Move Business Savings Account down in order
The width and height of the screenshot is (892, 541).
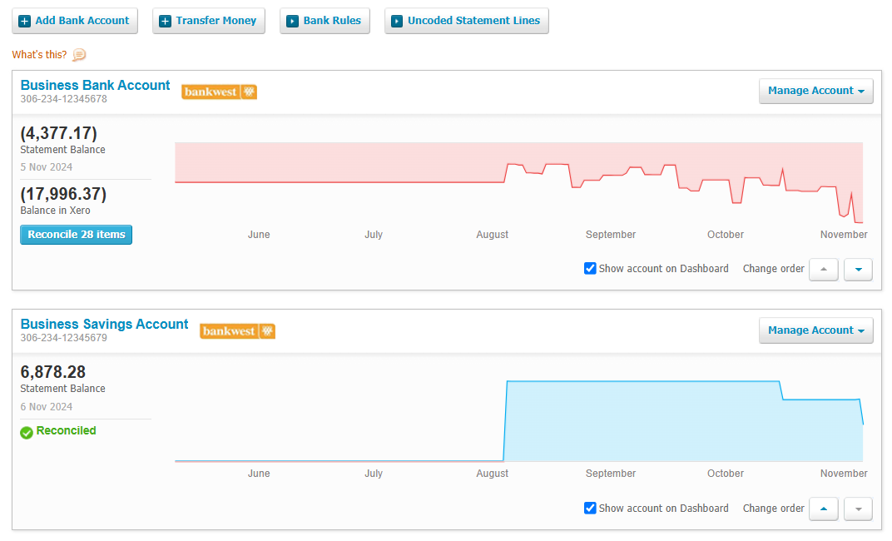point(859,509)
